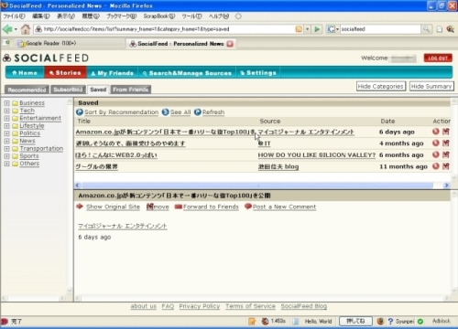This screenshot has height=329, width=458.
Task: Click the Adblock status bar icon
Action: coord(441,321)
